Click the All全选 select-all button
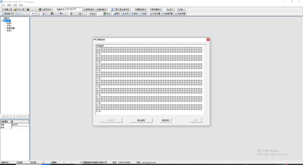The image size is (303, 165). coord(92,13)
